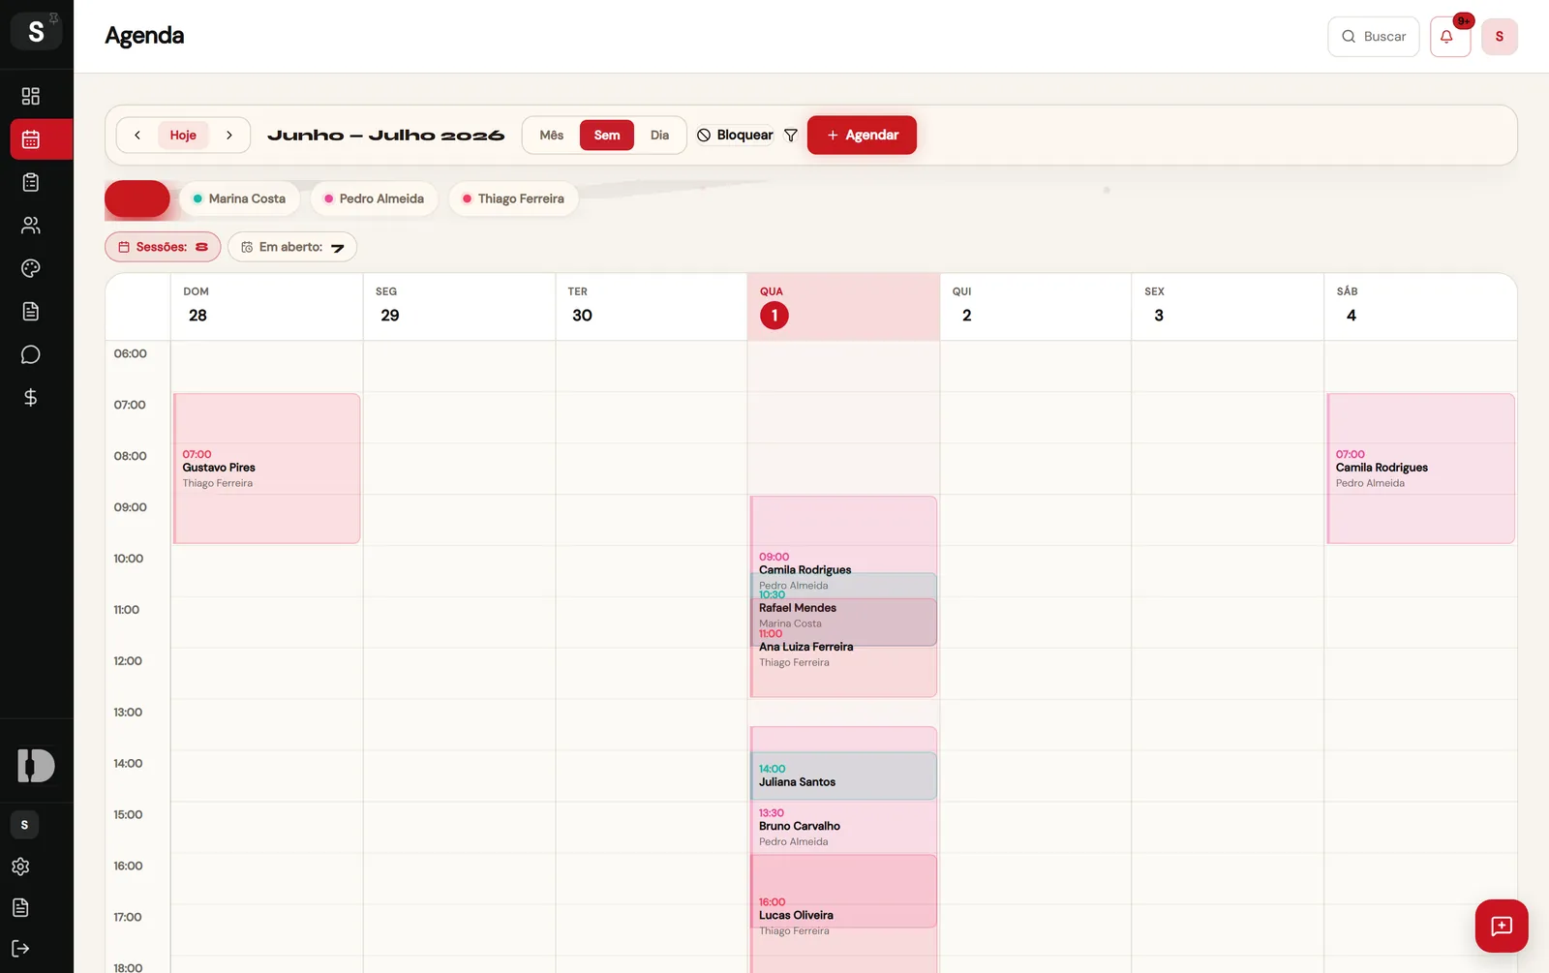Image resolution: width=1549 pixels, height=973 pixels.
Task: Switch to Sem view
Action: pos(607,136)
